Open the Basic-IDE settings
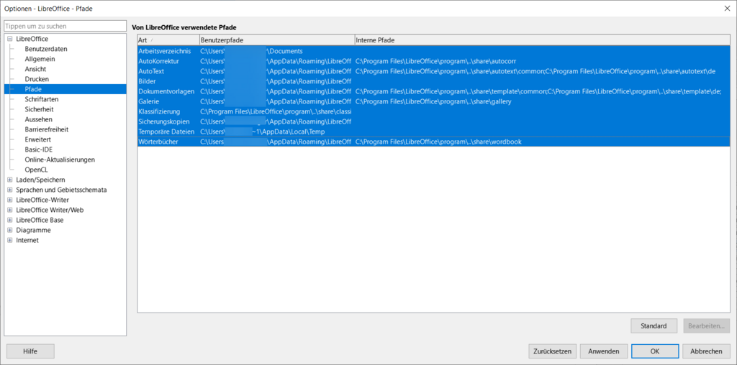 [x=39, y=149]
